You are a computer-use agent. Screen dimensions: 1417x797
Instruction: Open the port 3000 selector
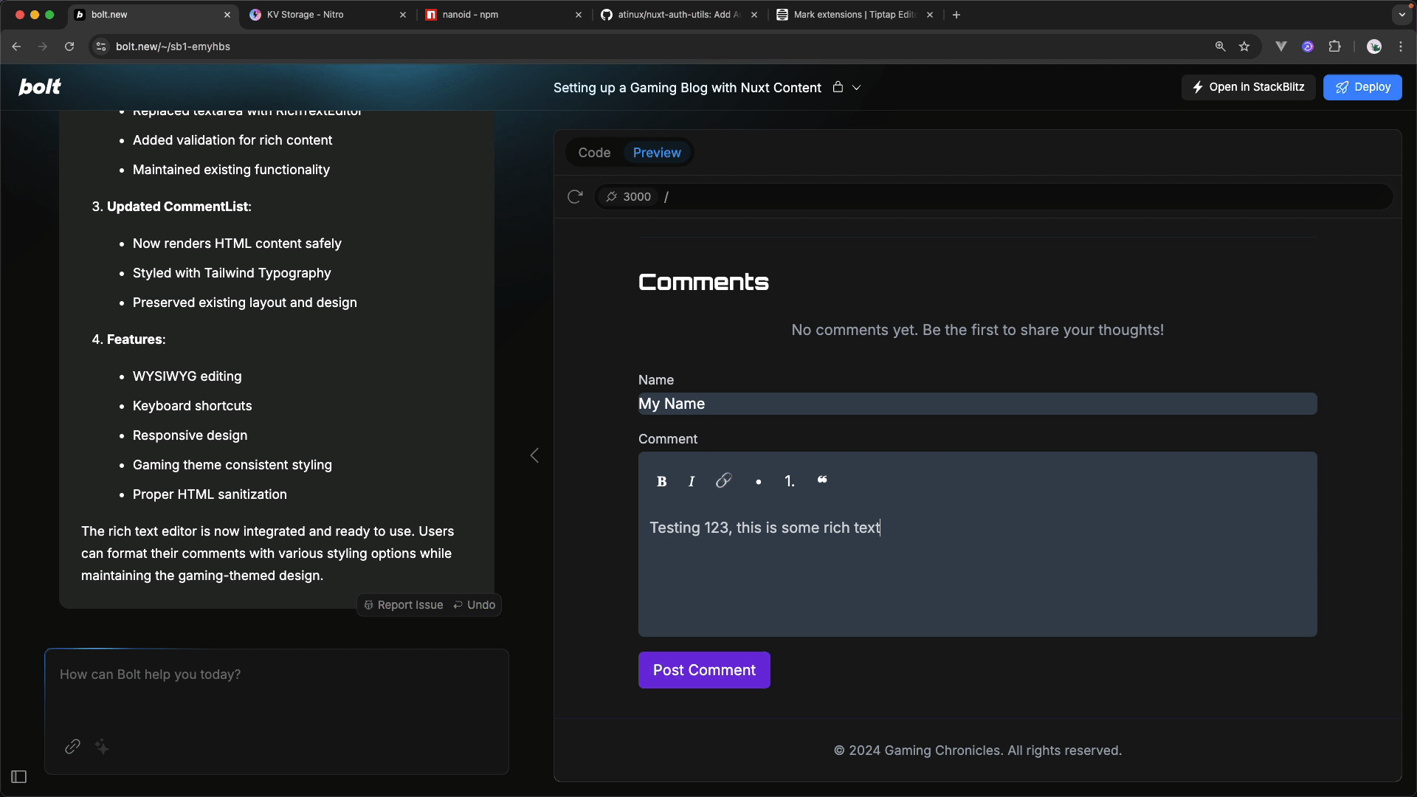(628, 196)
